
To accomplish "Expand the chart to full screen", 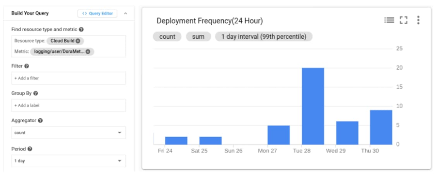I will (404, 20).
